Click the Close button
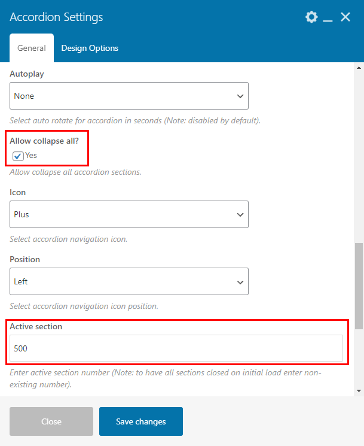364x446 pixels. click(51, 421)
